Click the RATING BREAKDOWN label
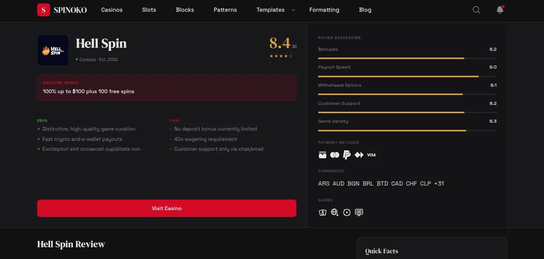544x259 pixels. click(x=339, y=38)
